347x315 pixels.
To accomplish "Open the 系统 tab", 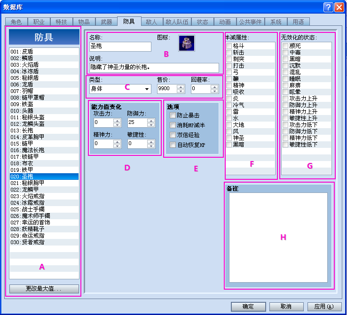I will coord(276,22).
